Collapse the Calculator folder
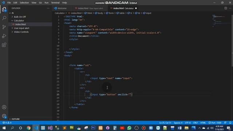Viewport: 233px width, 131px height. click(x=19, y=21)
